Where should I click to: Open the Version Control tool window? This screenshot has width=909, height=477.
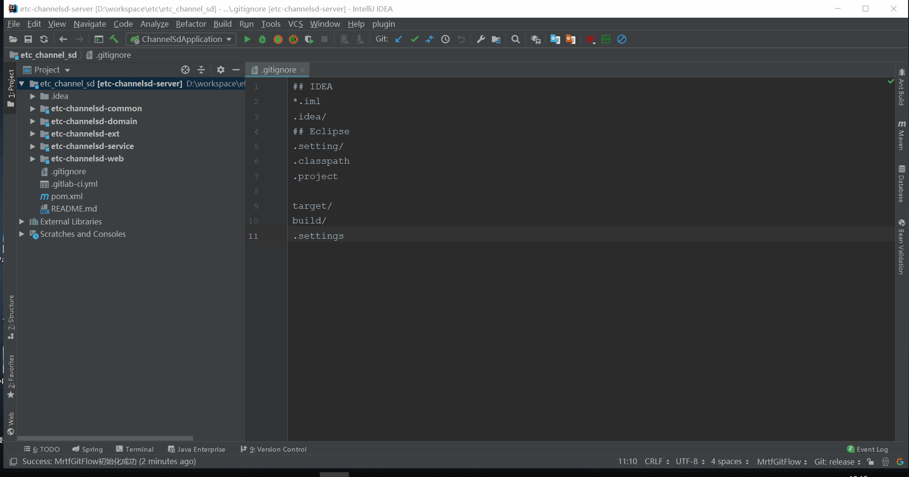(x=273, y=449)
